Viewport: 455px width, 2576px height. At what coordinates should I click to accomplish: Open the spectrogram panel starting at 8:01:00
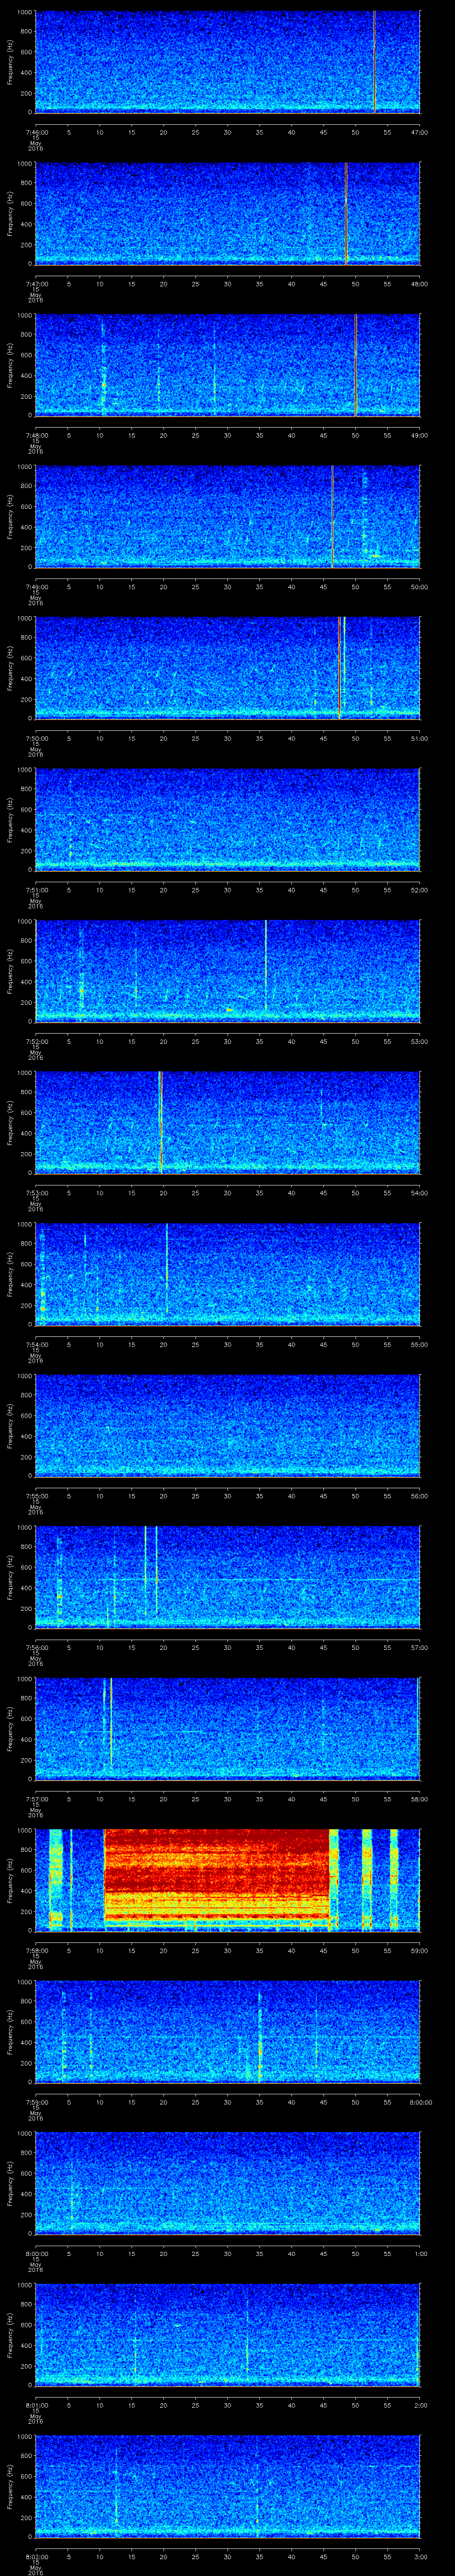(x=227, y=2334)
